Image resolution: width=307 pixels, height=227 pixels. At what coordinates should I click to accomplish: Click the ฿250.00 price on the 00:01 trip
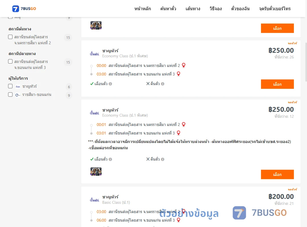point(281,110)
